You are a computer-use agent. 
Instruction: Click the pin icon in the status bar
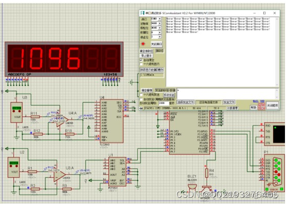click(141, 108)
